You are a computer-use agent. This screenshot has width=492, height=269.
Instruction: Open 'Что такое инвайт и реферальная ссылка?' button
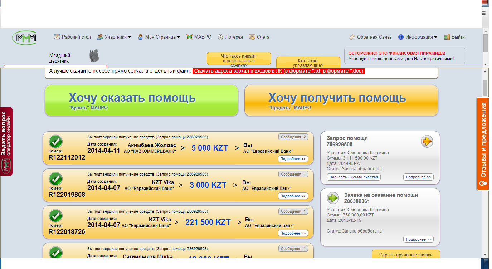coord(239,58)
